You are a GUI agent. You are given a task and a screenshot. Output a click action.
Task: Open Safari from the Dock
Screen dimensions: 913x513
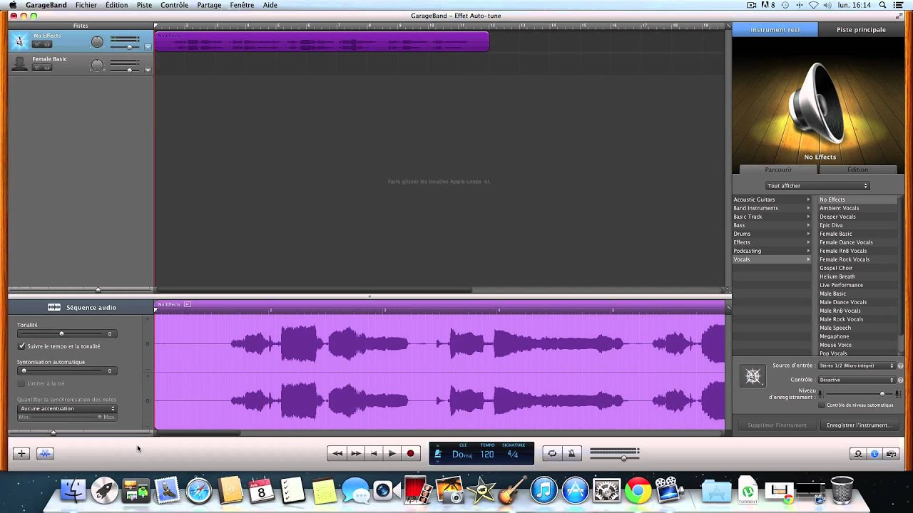(x=199, y=490)
